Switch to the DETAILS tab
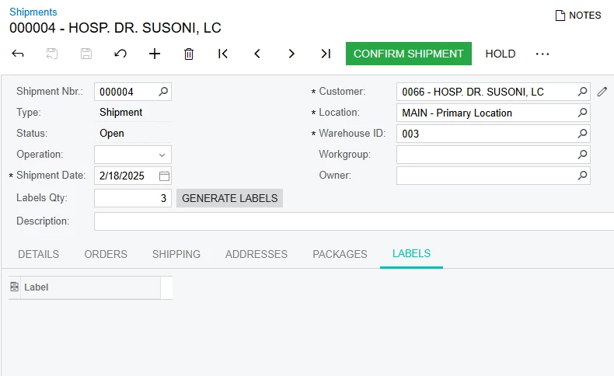614x376 pixels. click(x=38, y=254)
